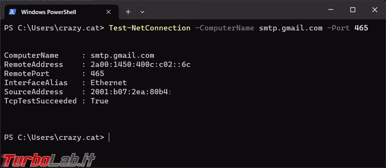Expand the new tab profile dropdown chevron
The width and height of the screenshot is (386, 168).
142,12
